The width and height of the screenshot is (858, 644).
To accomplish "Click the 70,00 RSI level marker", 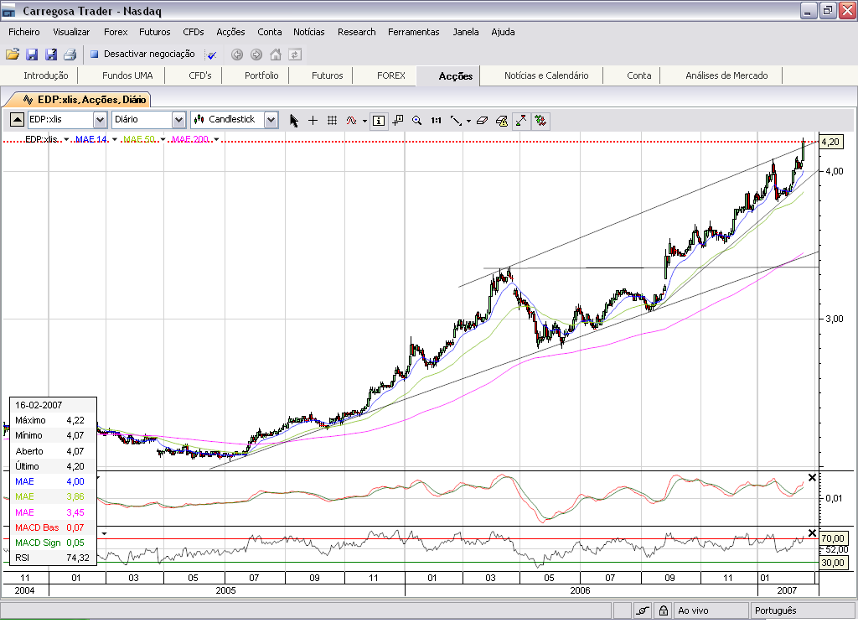I will tap(831, 538).
